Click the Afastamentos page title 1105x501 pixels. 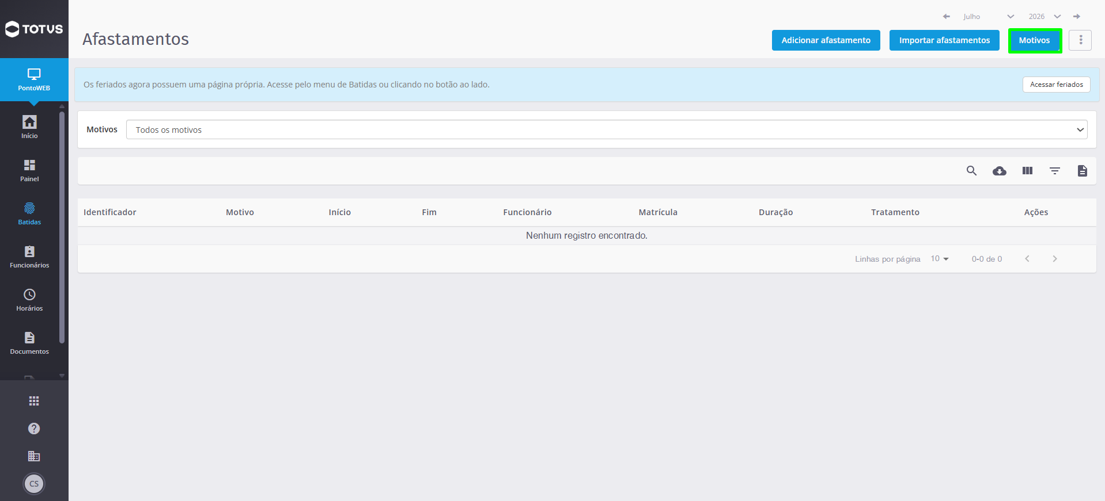[x=136, y=39]
